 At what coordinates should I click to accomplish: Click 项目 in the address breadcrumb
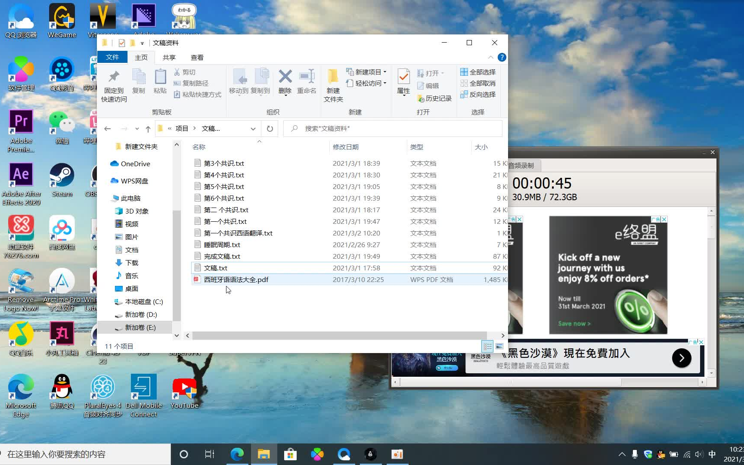(182, 128)
